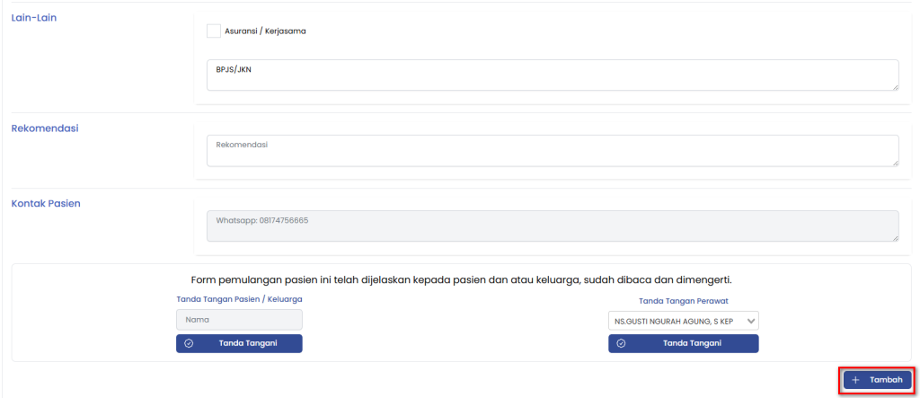Image resolution: width=920 pixels, height=398 pixels.
Task: Tick the Asuransi / Kerjasama checkbox
Action: click(x=214, y=31)
